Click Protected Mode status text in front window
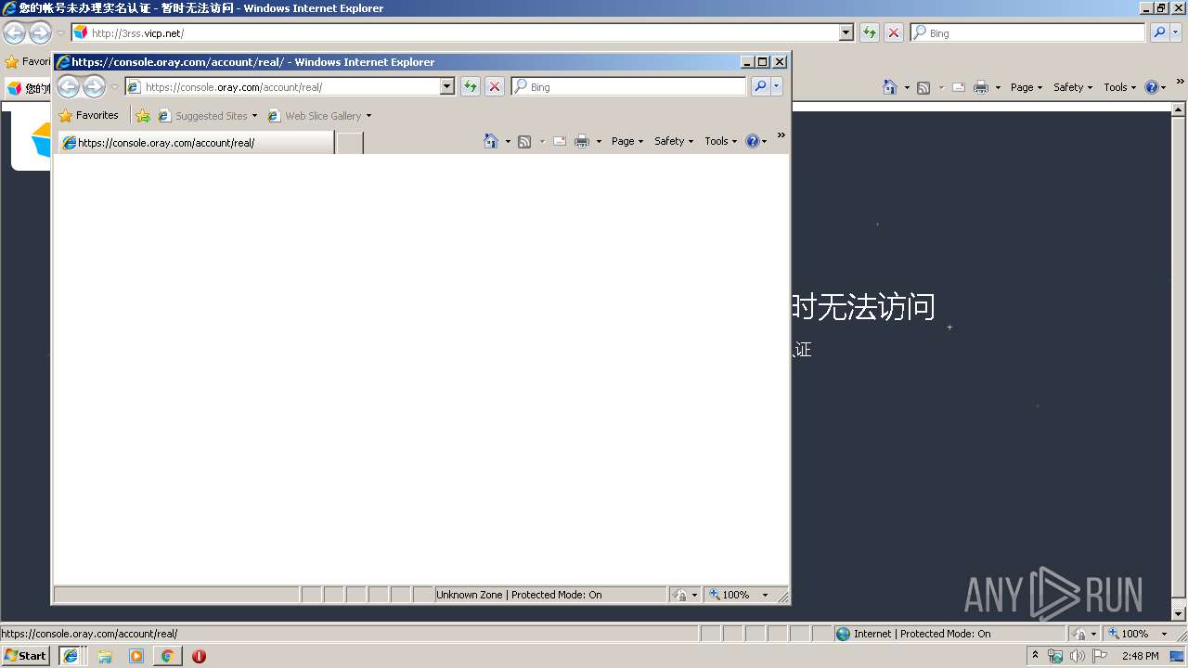The height and width of the screenshot is (668, 1188). 519,595
